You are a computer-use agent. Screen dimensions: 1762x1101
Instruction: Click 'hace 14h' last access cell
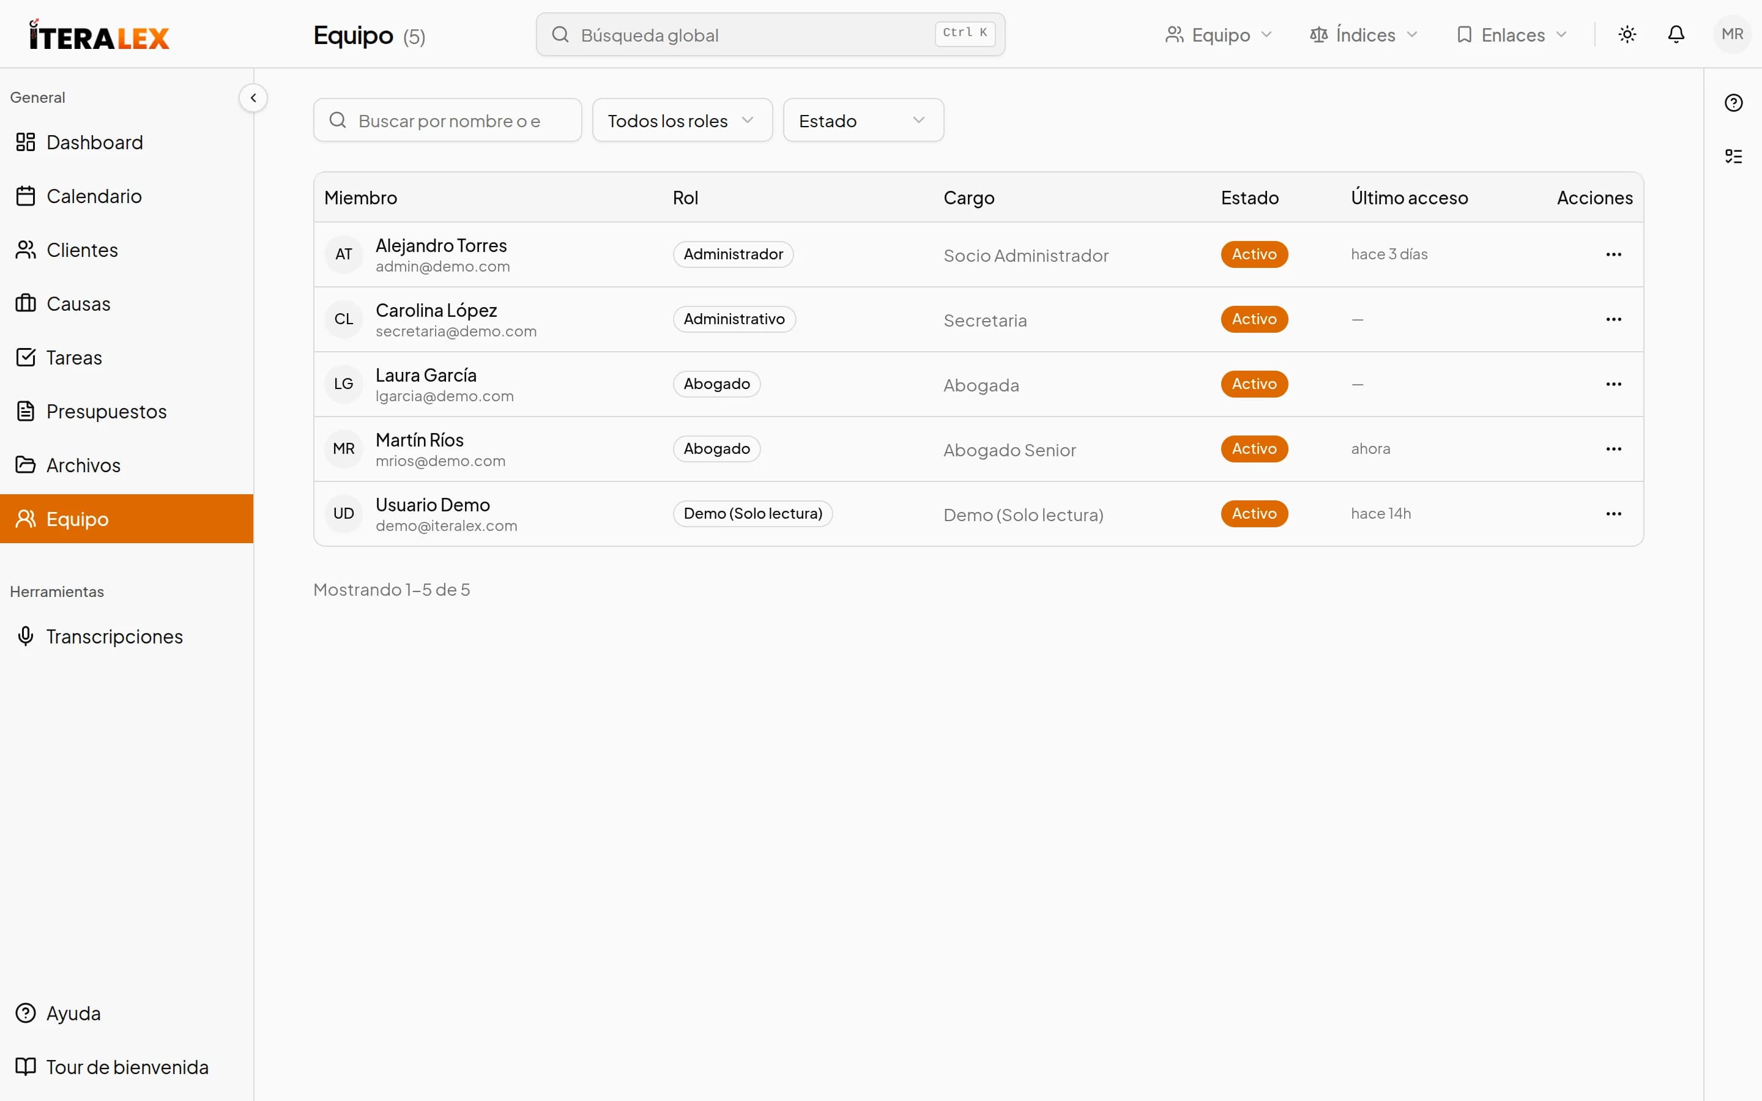point(1380,513)
